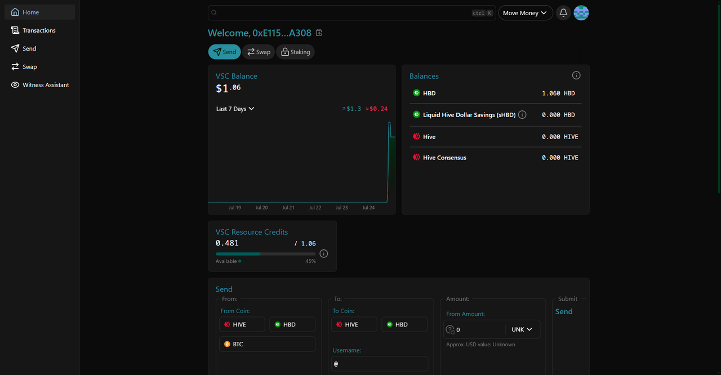Screen dimensions: 721x375
Task: Click the question-mark coin icon in Amount
Action: (x=450, y=329)
